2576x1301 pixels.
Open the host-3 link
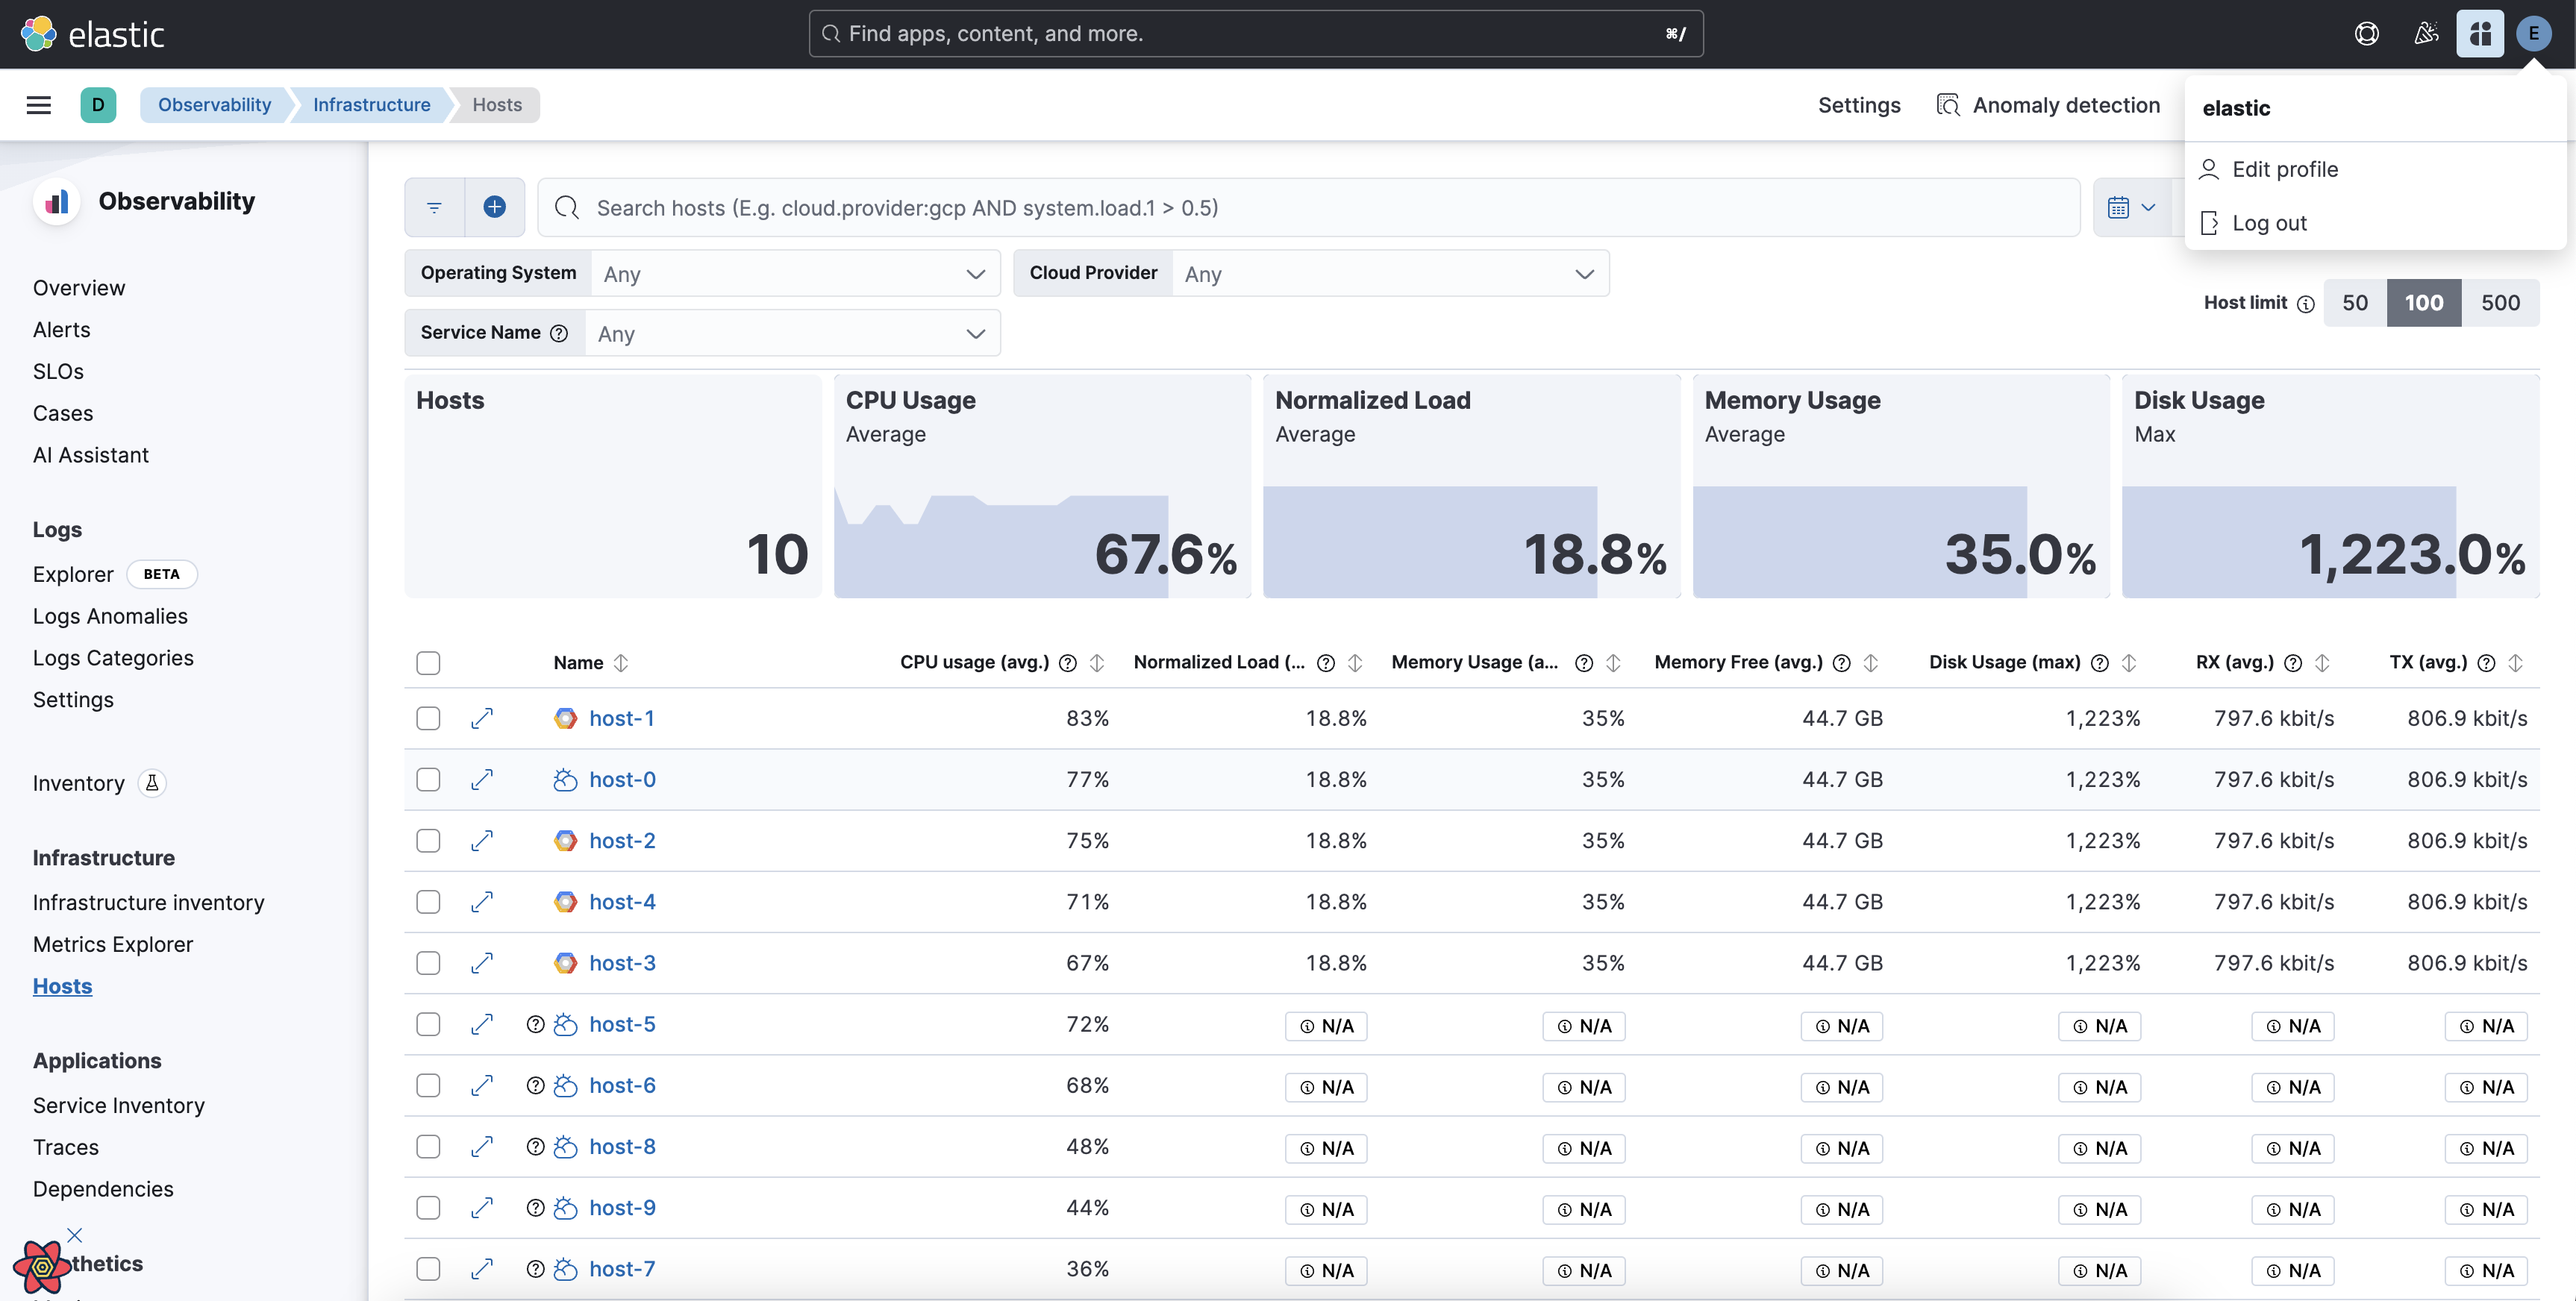tap(622, 963)
